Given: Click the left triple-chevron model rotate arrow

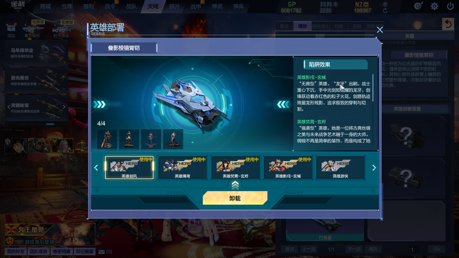Looking at the screenshot, I should [x=100, y=104].
